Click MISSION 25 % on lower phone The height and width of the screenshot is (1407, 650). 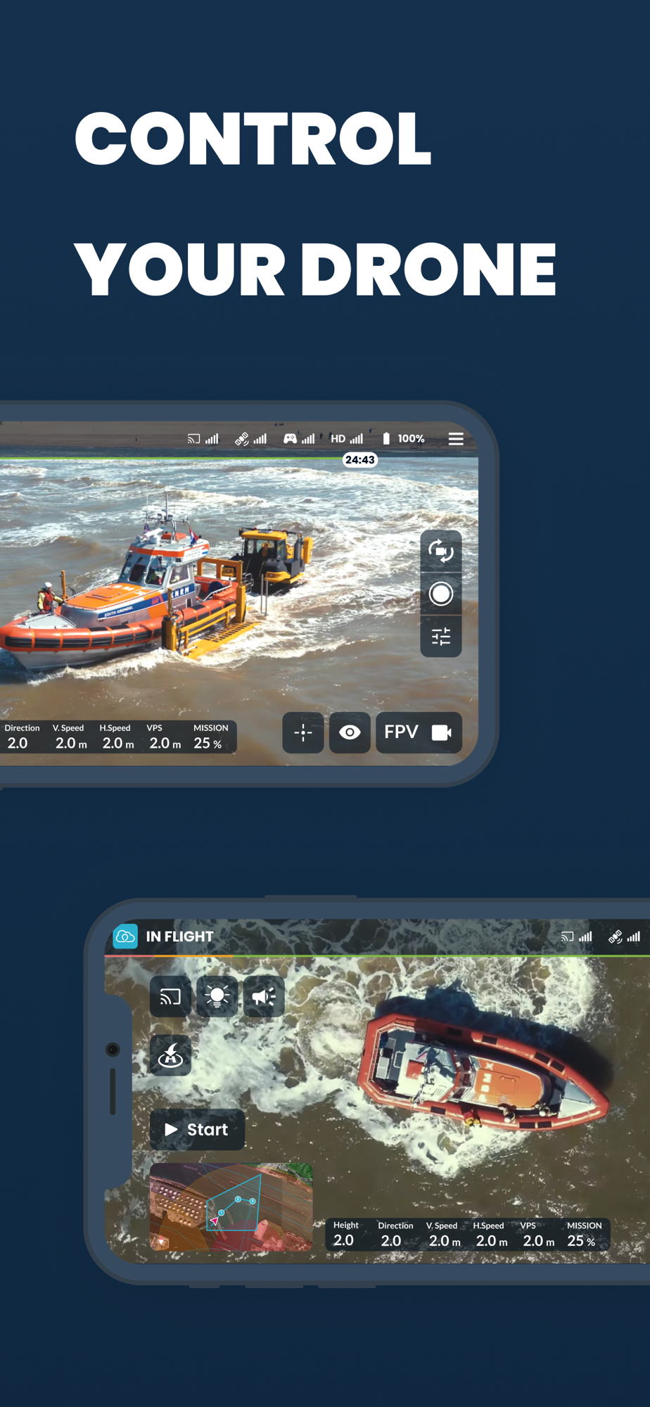[x=584, y=1234]
